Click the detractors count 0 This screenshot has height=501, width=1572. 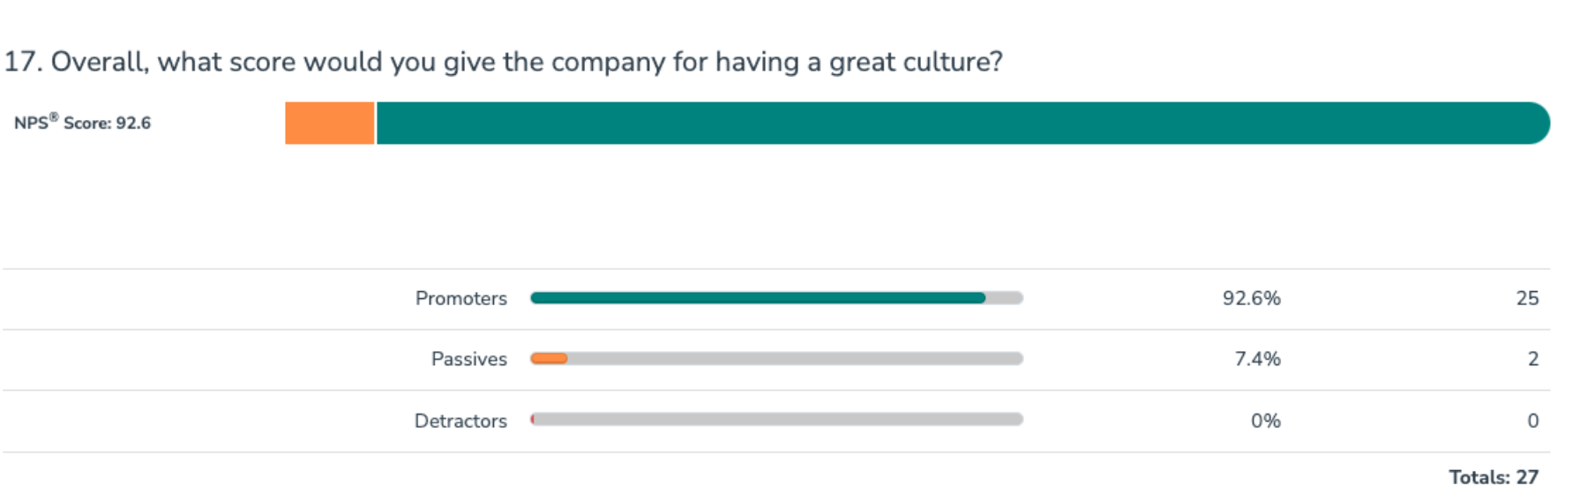click(1533, 421)
